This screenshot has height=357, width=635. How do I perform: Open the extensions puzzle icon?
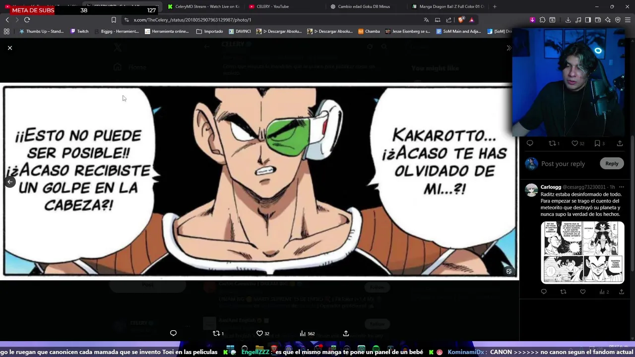tap(542, 20)
